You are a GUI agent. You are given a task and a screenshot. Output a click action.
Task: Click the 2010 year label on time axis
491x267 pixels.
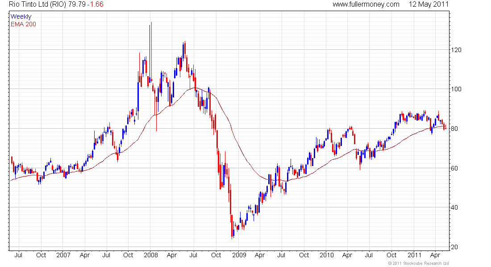pos(327,255)
